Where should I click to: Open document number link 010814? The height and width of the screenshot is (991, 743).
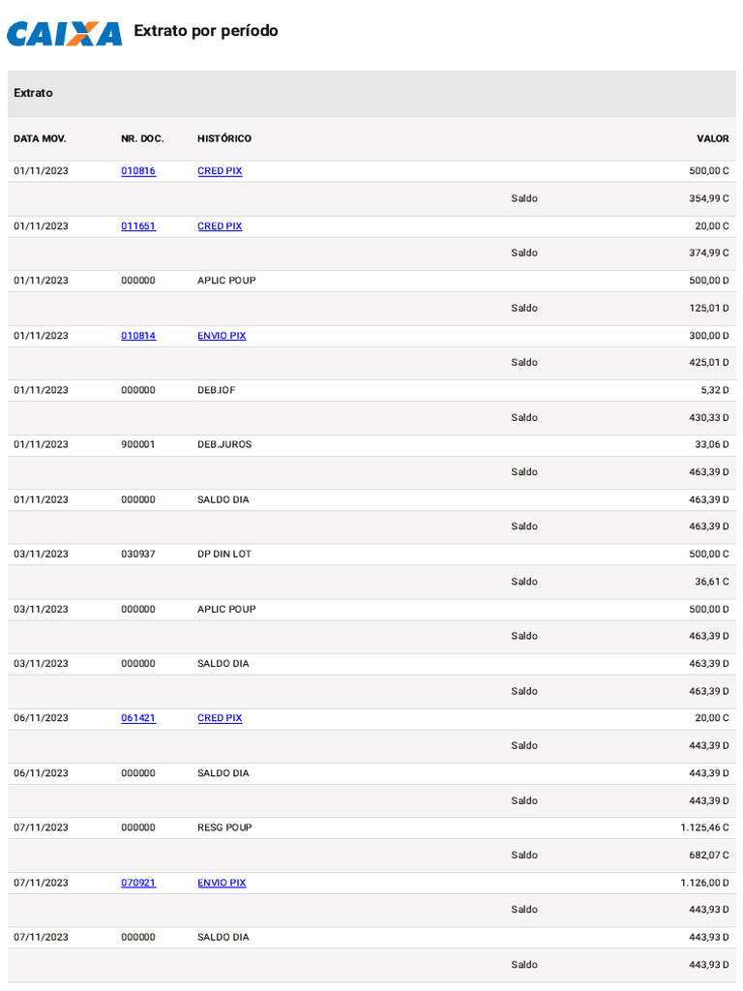click(138, 336)
